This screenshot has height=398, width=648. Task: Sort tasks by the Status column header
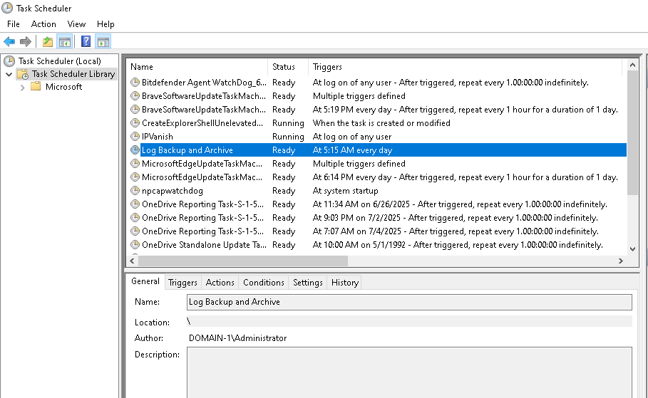tap(284, 67)
